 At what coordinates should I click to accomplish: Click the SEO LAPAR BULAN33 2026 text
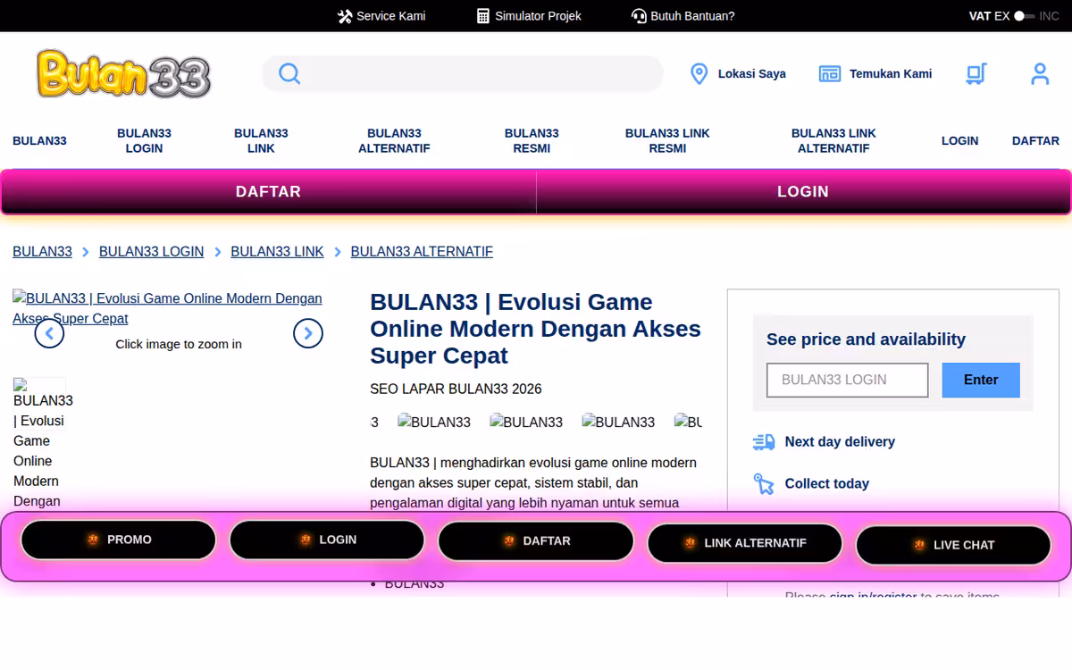pyautogui.click(x=456, y=389)
